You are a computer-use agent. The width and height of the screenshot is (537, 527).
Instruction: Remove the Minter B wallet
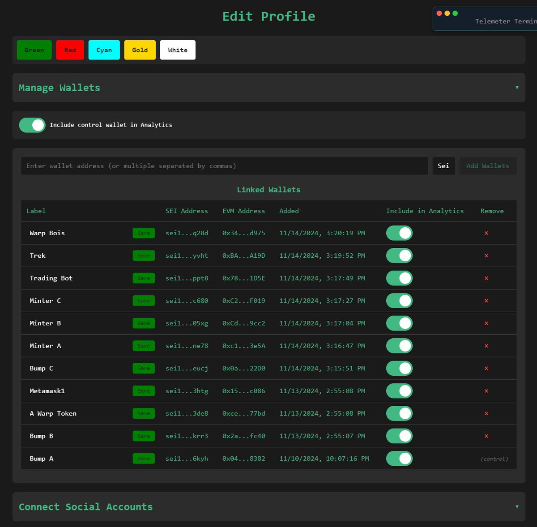486,323
